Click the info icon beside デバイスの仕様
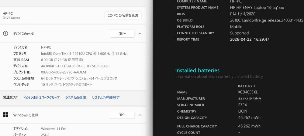 (x=5, y=34)
